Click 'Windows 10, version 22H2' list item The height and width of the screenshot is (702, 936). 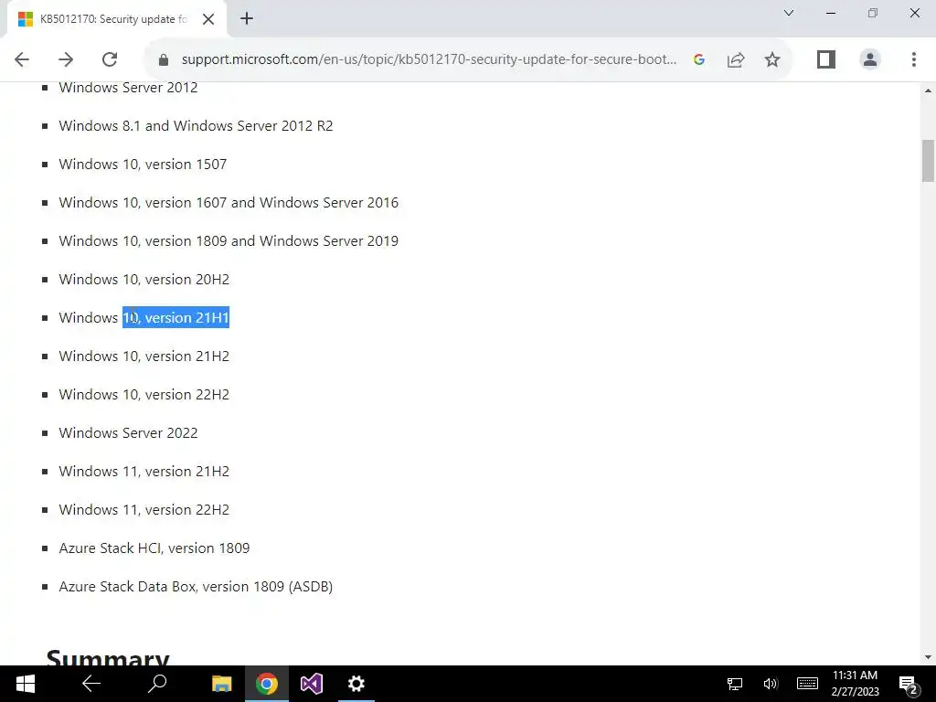coord(144,395)
